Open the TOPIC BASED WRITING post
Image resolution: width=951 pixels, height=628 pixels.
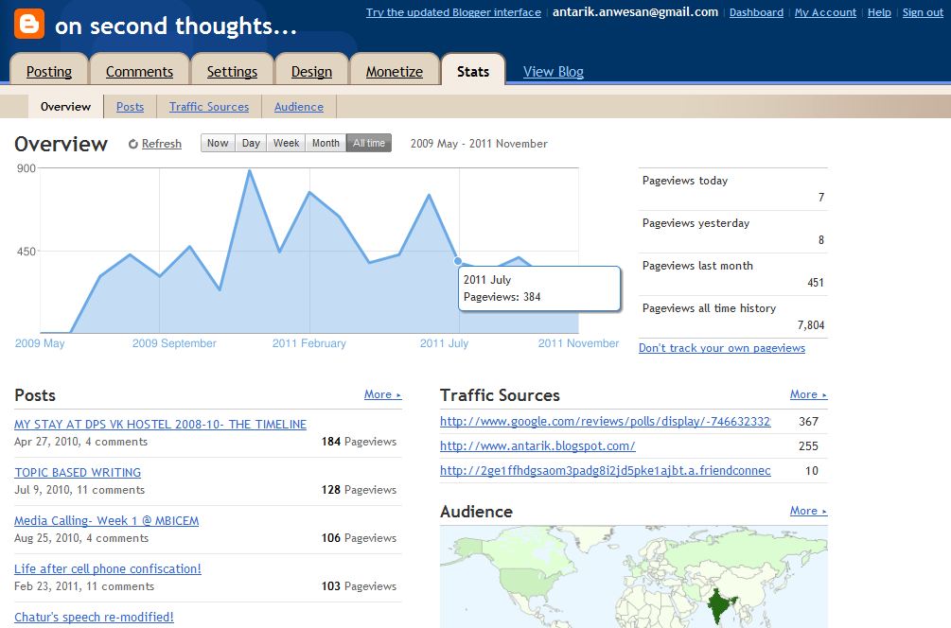click(x=78, y=473)
